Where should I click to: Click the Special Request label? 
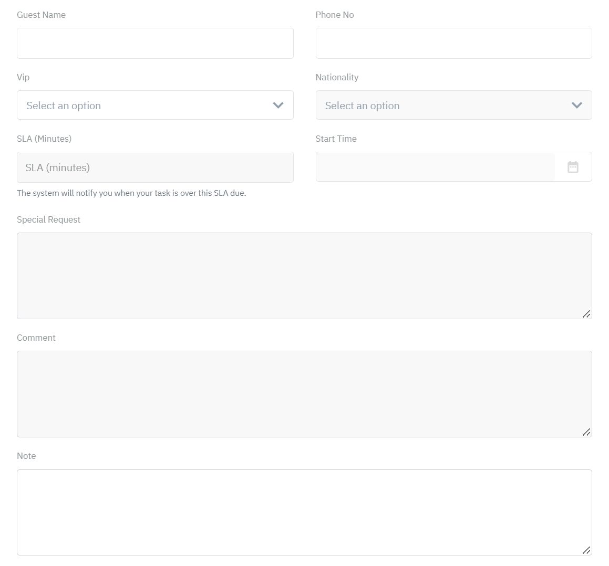click(48, 219)
